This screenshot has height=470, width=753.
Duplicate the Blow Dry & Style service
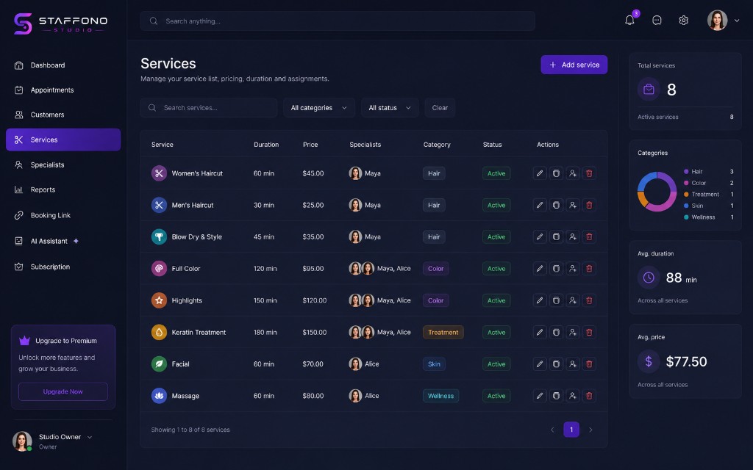click(556, 236)
